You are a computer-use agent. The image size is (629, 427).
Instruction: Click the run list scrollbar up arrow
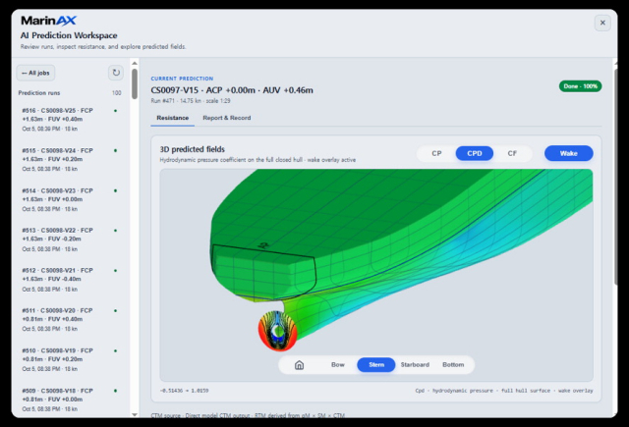pyautogui.click(x=135, y=63)
